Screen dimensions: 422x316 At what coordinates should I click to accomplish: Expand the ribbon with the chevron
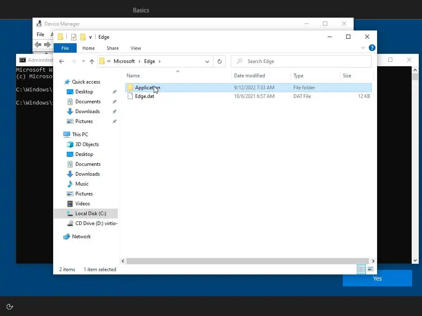[363, 48]
